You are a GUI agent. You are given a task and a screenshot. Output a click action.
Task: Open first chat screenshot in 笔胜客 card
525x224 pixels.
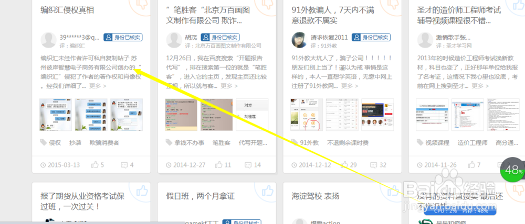(181, 115)
